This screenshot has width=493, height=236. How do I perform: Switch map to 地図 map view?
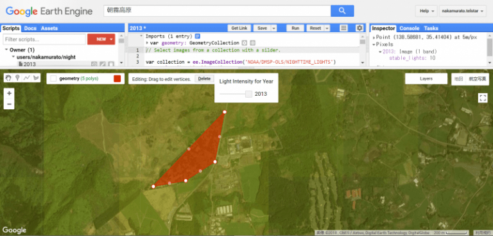tap(459, 78)
